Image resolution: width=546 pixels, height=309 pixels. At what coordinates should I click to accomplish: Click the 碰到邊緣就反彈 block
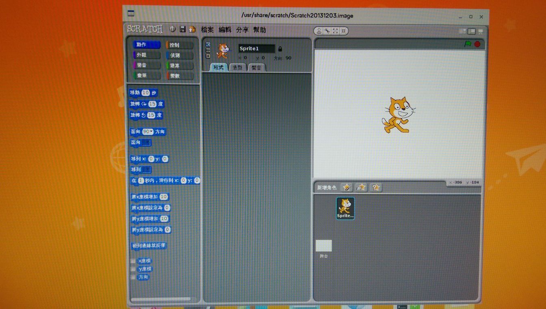point(149,246)
